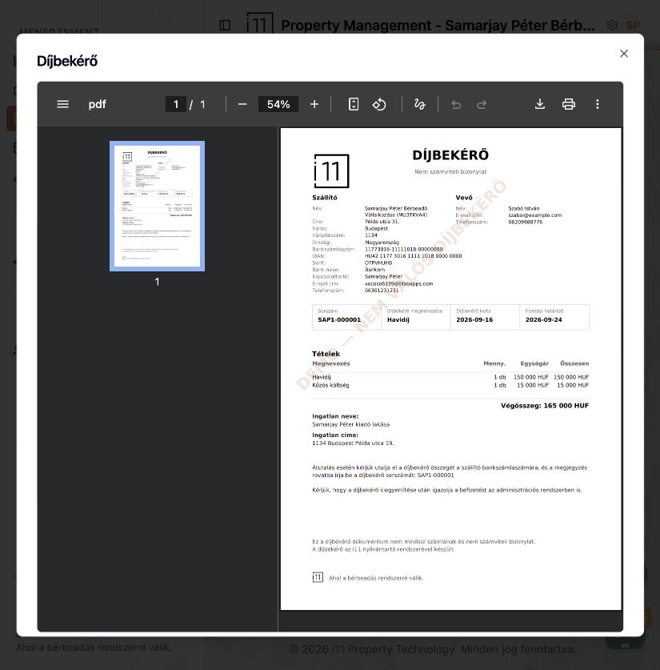660x670 pixels.
Task: Click the address 1134 Budapest Példa utca 19.
Action: point(353,443)
